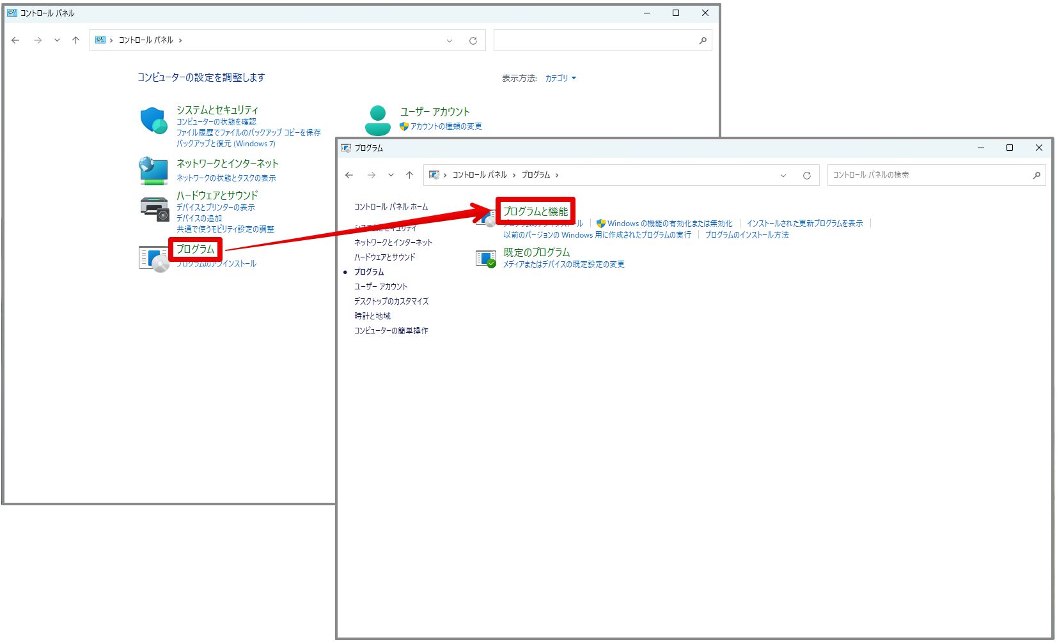Expand address history dropdown in プログラム window
Image resolution: width=1057 pixels, height=642 pixels.
783,175
